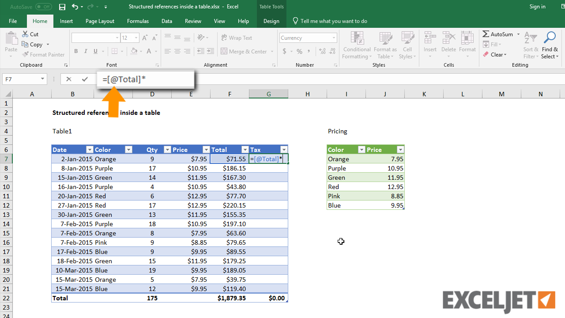The image size is (565, 318).
Task: Open the Color column filter in Table1
Action: 128,150
